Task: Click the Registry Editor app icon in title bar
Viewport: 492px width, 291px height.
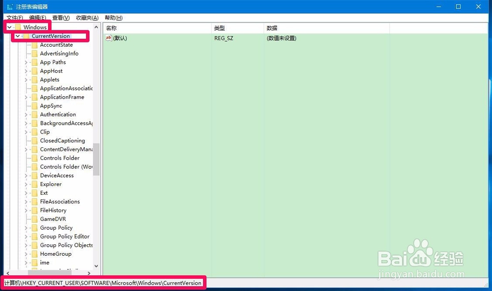Action: click(x=10, y=6)
